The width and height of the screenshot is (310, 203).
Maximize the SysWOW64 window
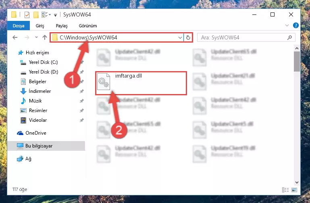[273, 14]
